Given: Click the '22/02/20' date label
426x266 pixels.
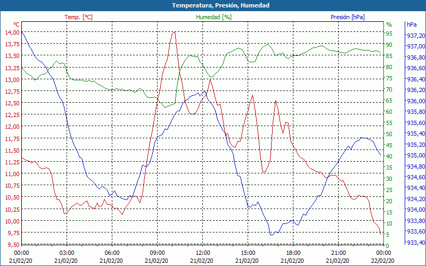Looking at the screenshot, I should [382, 261].
